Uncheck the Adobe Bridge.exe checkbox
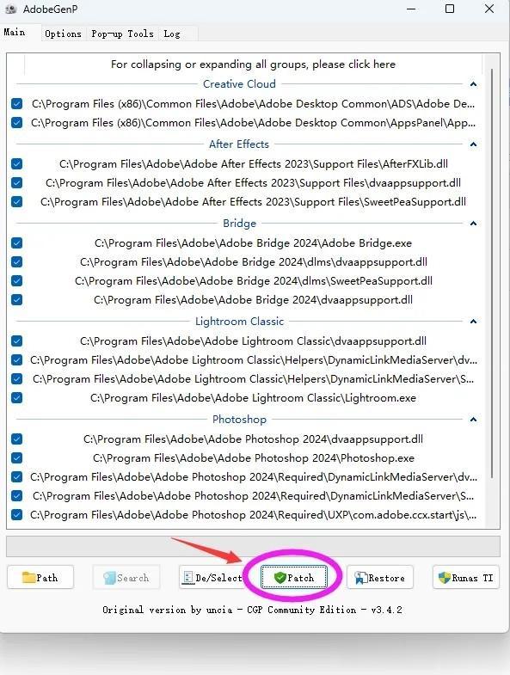Viewport: 510px width, 675px height. pos(17,243)
